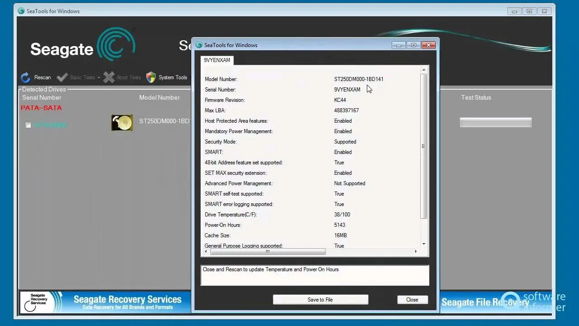Click SMART error logging supported label

[x=239, y=204]
